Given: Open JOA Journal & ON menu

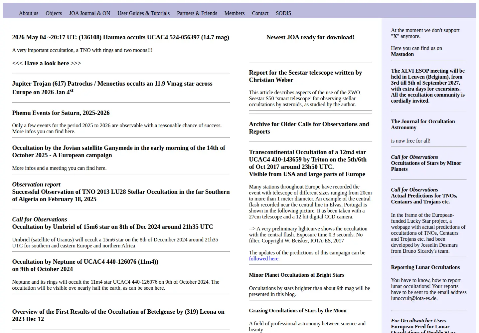Looking at the screenshot, I should (89, 13).
